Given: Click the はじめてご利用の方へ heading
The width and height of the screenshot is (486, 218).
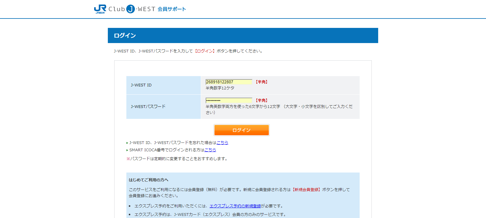Looking at the screenshot, I should coord(149,180).
